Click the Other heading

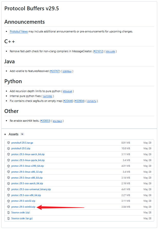12,111
